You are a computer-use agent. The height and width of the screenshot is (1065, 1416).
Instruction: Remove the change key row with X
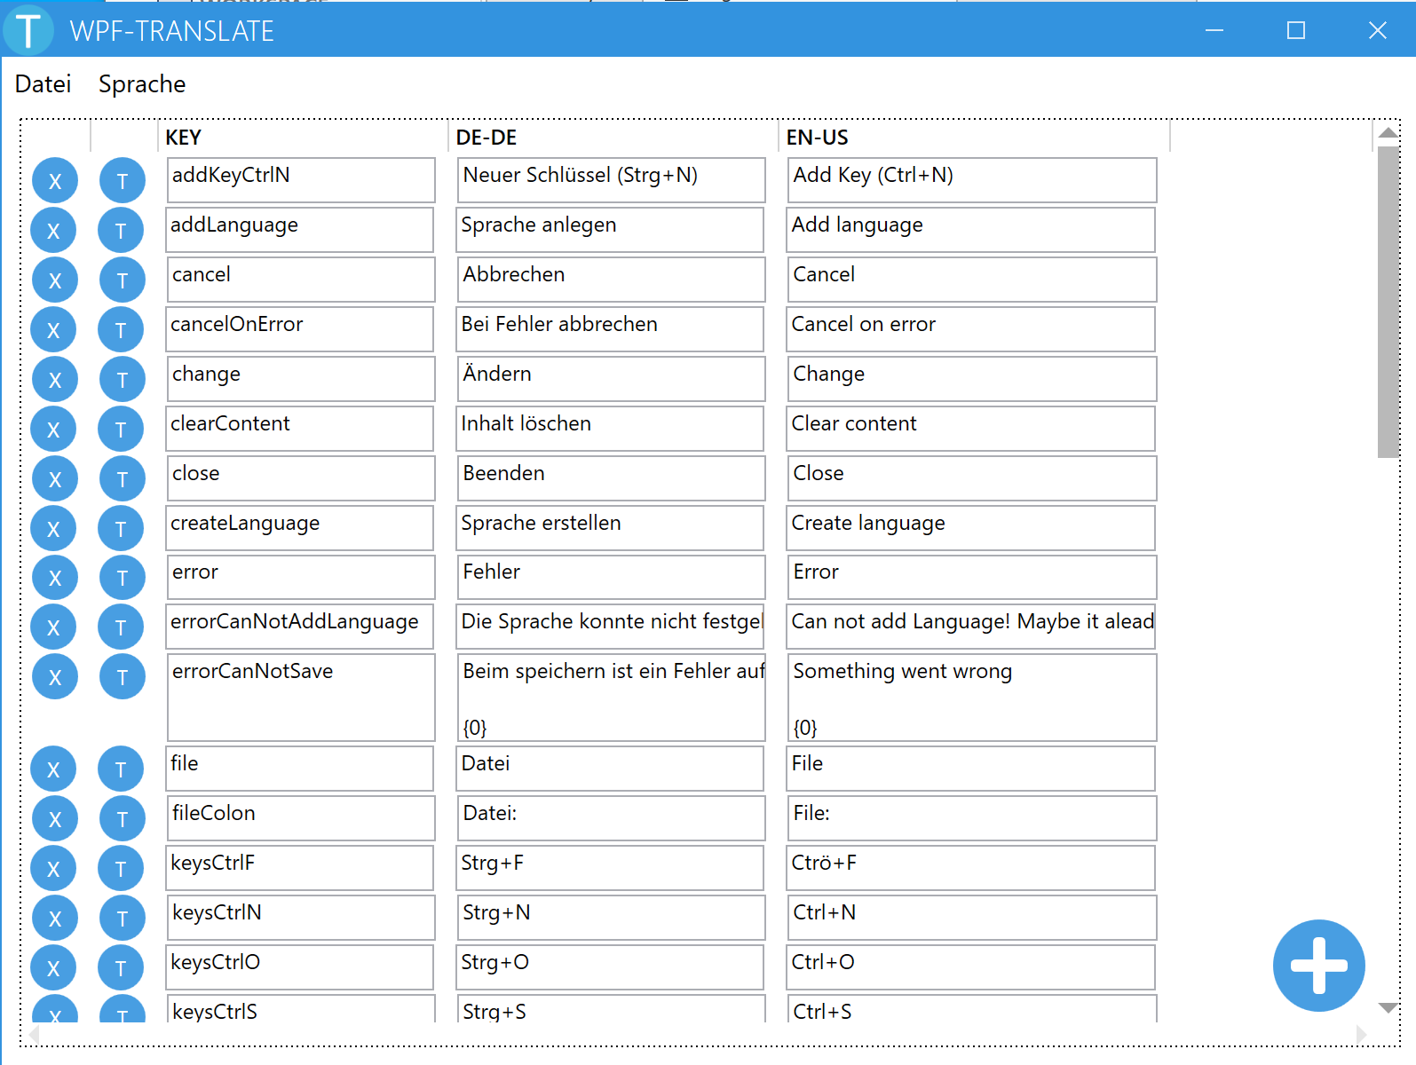[x=55, y=380]
